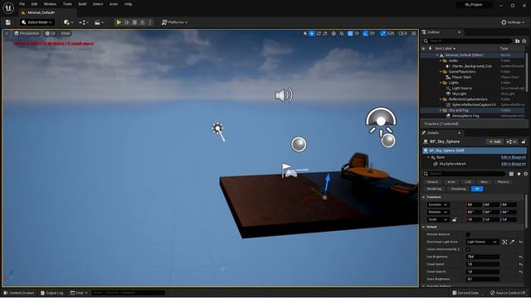Select Player Start in the Outliner
This screenshot has height=298, width=531.
click(461, 77)
